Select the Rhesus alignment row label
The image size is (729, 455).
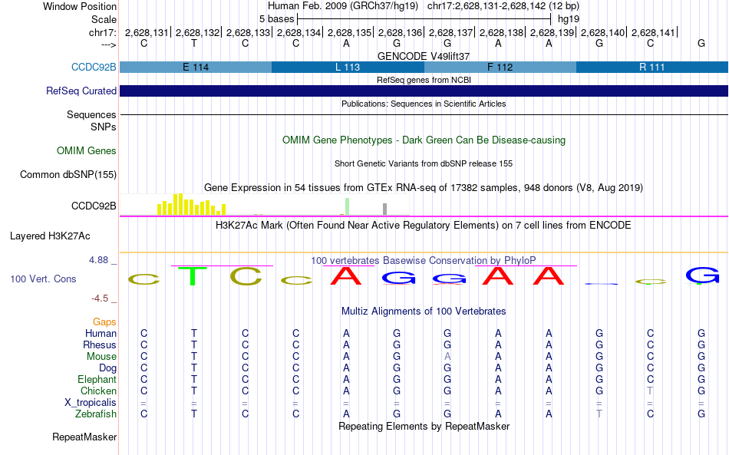(100, 345)
